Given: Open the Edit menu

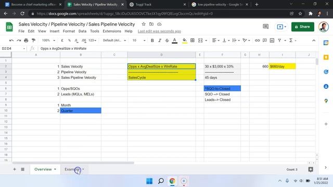Looking at the screenshot, I should click(31, 31).
